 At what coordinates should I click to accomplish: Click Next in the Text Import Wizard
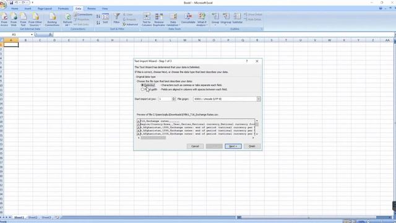pos(233,146)
